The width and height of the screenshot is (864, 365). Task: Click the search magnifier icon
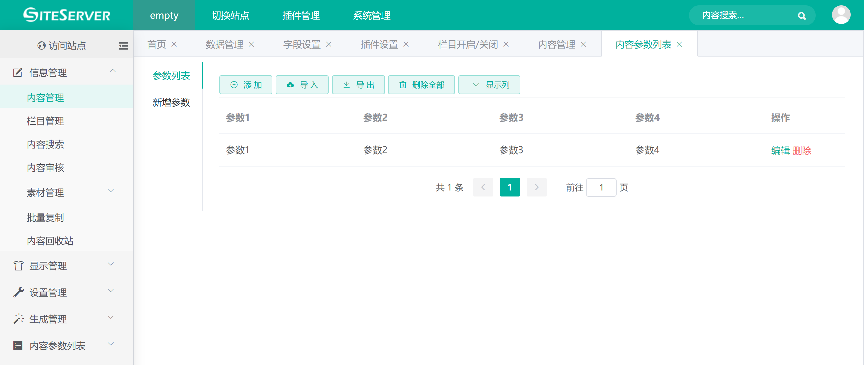tap(802, 16)
